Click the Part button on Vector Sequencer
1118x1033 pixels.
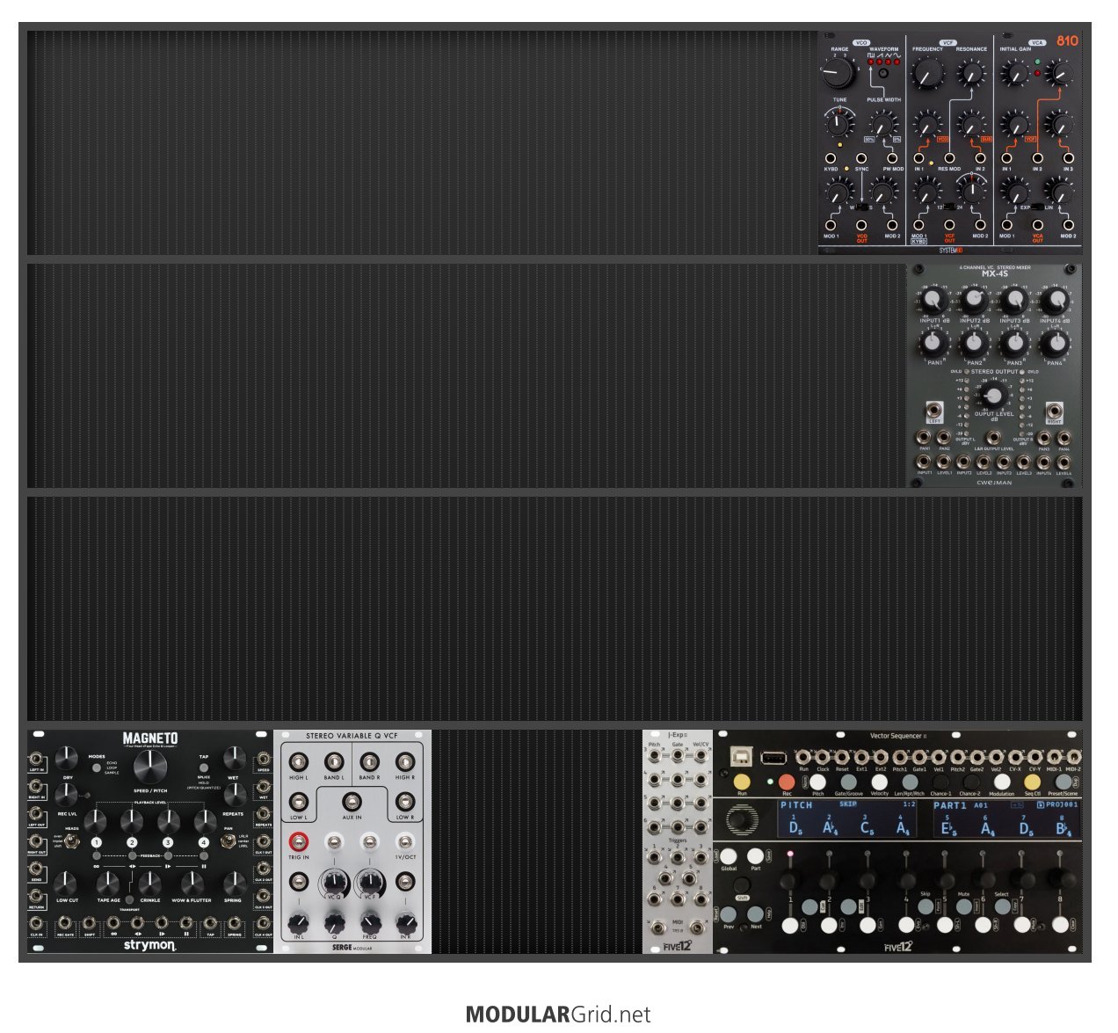[755, 856]
